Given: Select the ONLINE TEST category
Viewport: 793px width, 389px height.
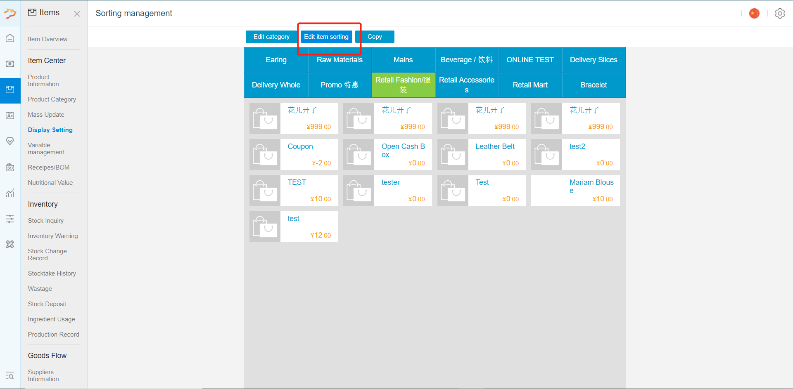Looking at the screenshot, I should pos(530,60).
